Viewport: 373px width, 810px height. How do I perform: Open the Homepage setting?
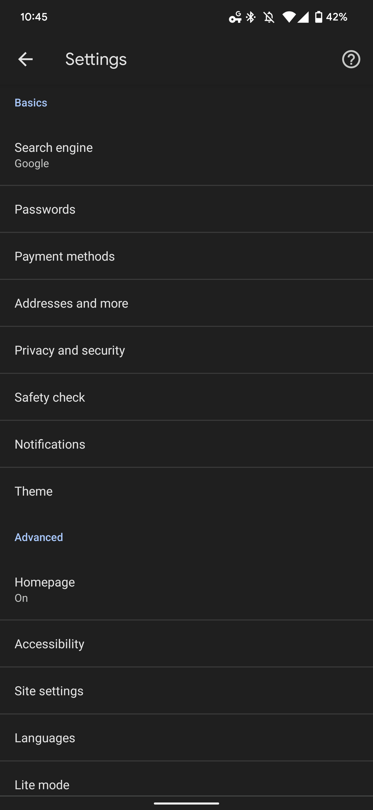pyautogui.click(x=186, y=589)
